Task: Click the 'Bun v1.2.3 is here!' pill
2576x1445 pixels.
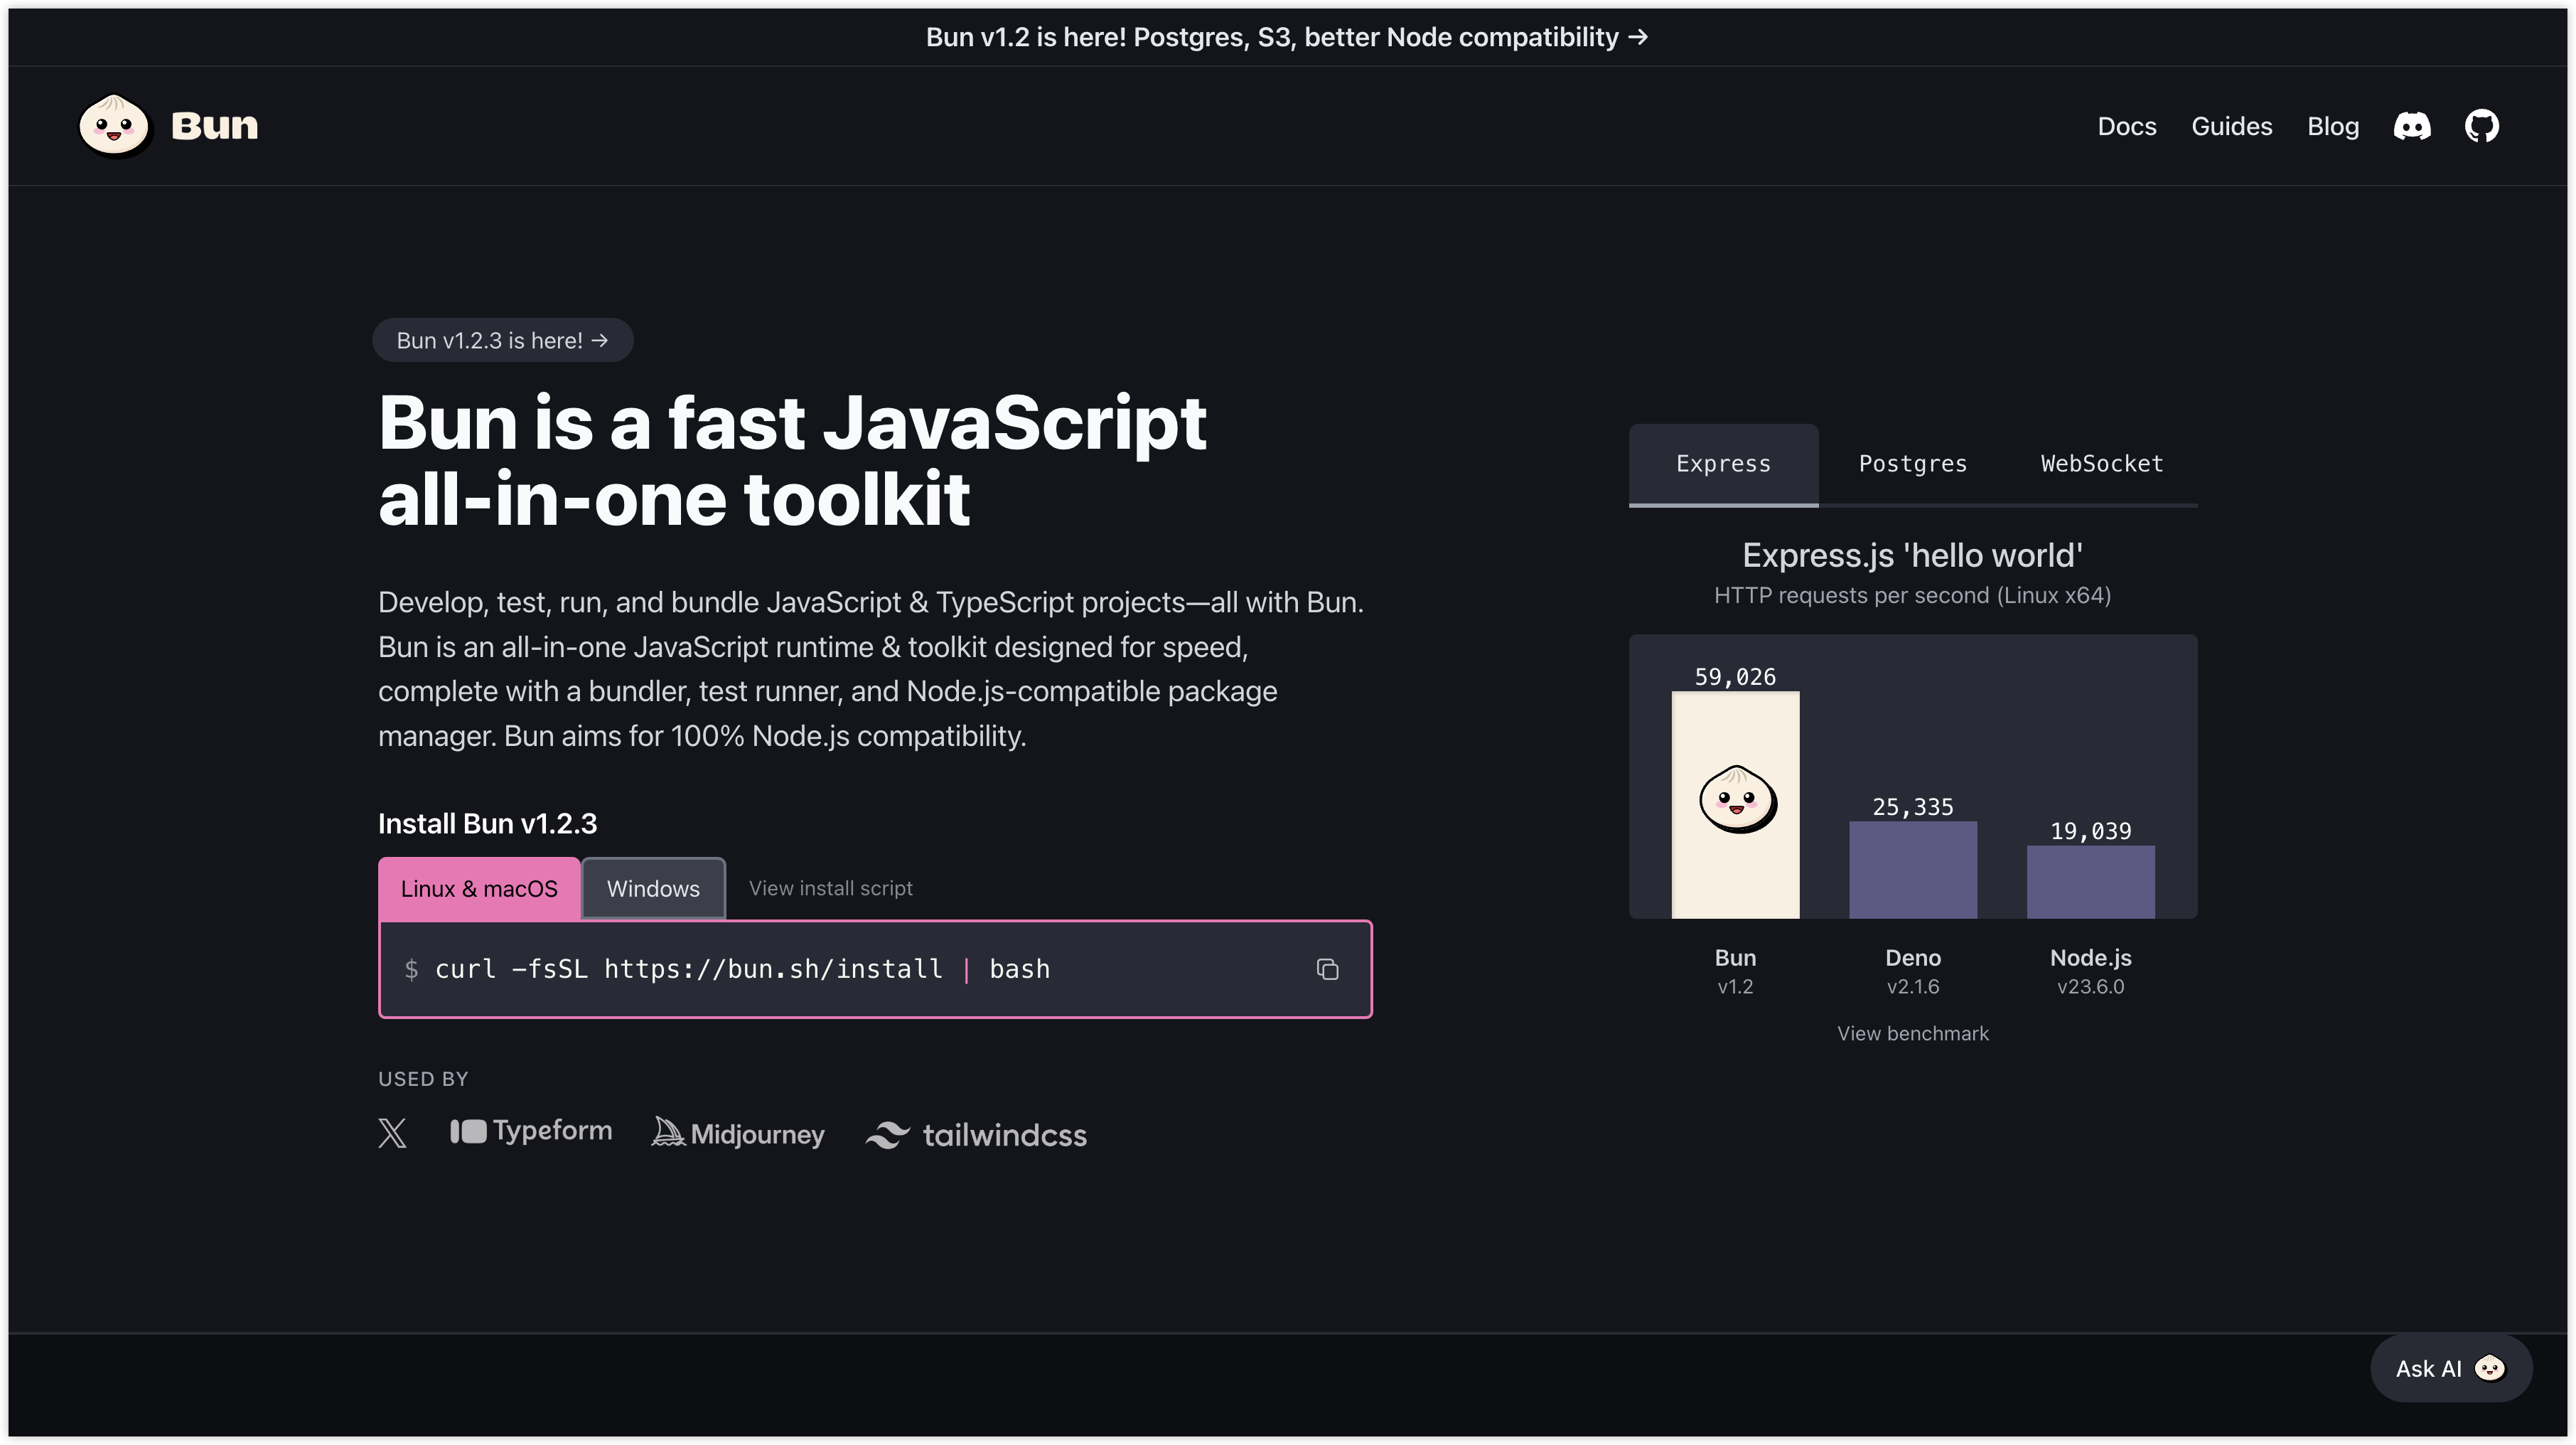Action: pyautogui.click(x=503, y=340)
